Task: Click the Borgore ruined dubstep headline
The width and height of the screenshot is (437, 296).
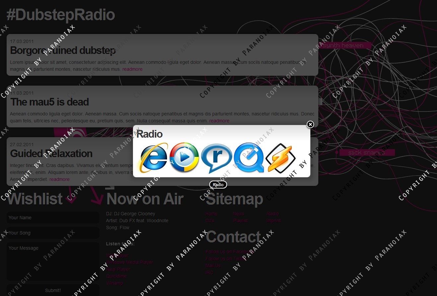Action: (x=63, y=50)
